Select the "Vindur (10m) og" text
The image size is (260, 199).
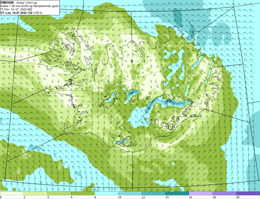pos(27,3)
